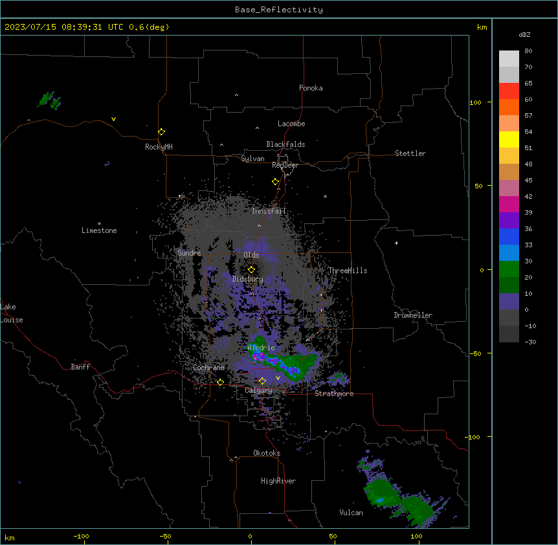Click the asterisk marker east of Innisfail
The image size is (558, 545).
click(325, 196)
